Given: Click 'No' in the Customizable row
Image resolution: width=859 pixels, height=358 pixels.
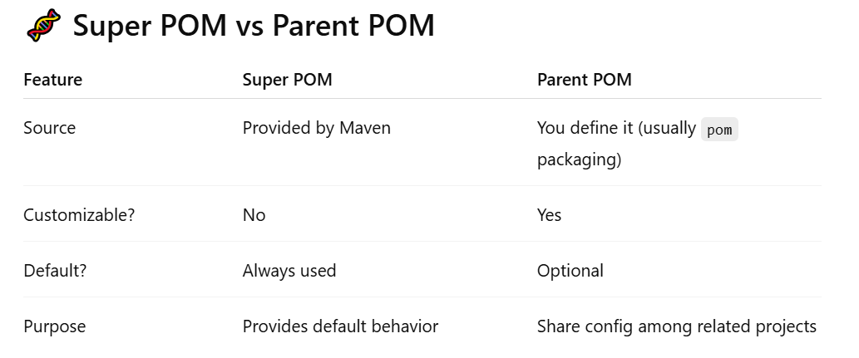Looking at the screenshot, I should [254, 215].
